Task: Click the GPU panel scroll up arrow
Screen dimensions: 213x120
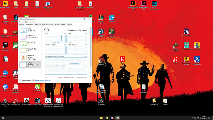Action: pos(91,27)
